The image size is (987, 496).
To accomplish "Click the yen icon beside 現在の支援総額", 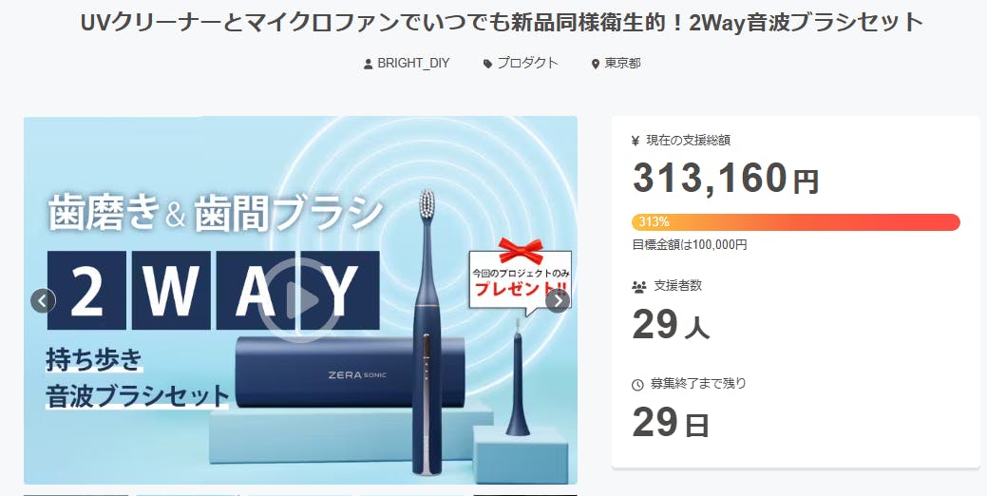I will point(636,141).
